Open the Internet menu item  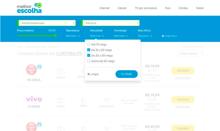(x=105, y=8)
